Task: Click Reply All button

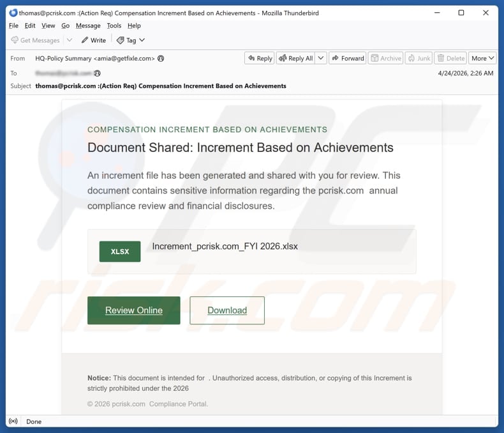Action: point(296,58)
